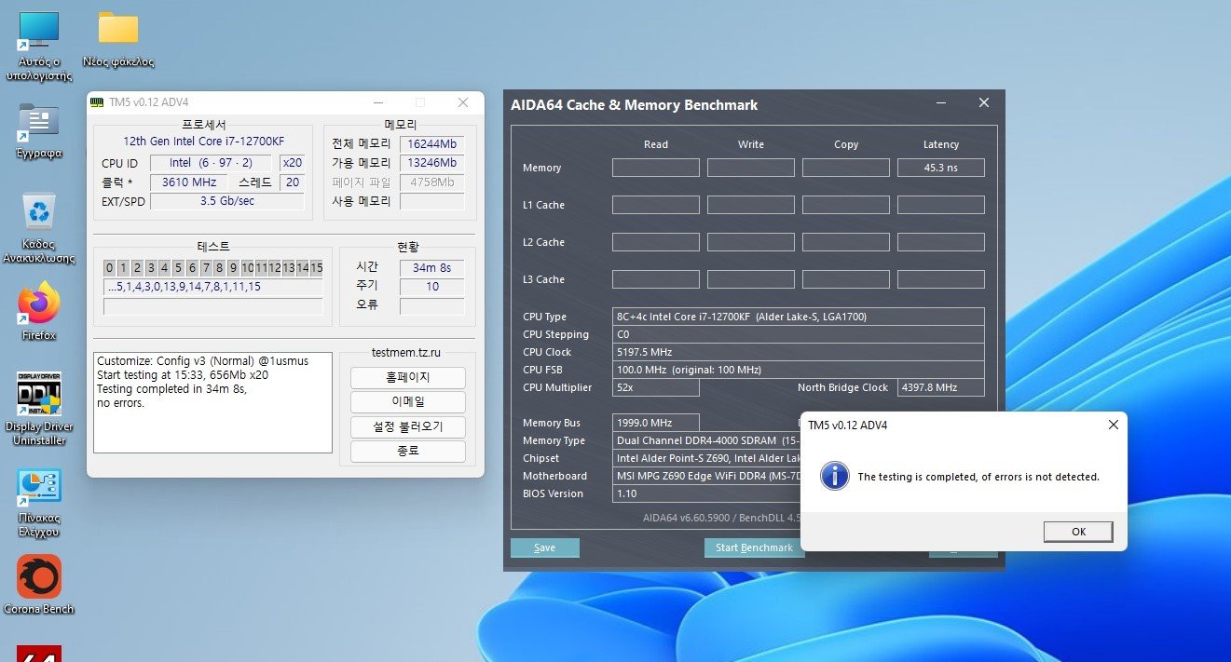The height and width of the screenshot is (662, 1231).
Task: Click the 16244Mb total memory value
Action: tap(432, 144)
